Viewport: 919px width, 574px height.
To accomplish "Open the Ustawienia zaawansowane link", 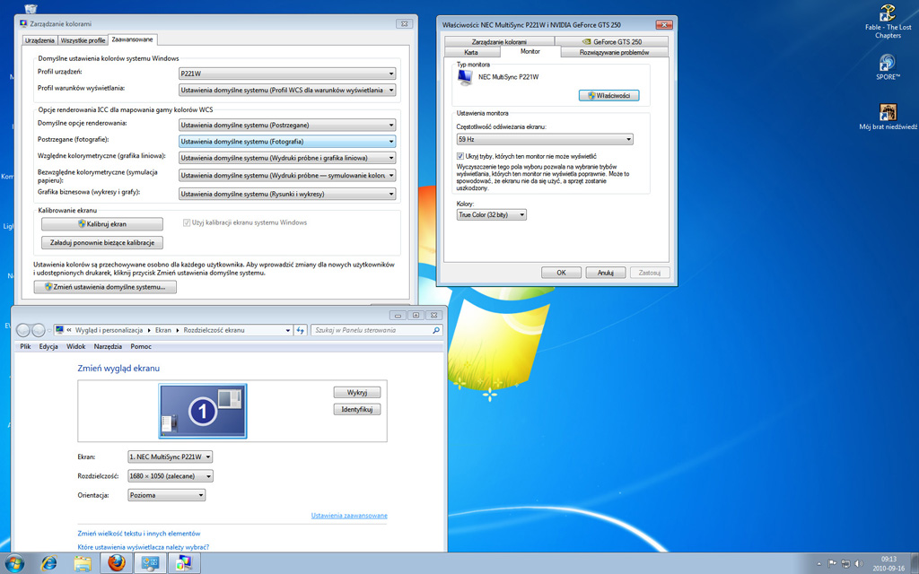I will [349, 516].
